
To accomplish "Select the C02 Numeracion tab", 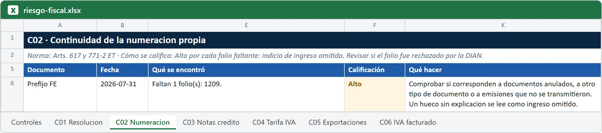I will (143, 122).
